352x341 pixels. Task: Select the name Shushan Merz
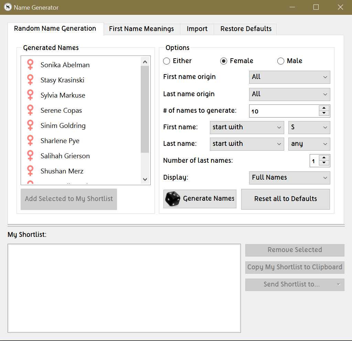(62, 171)
